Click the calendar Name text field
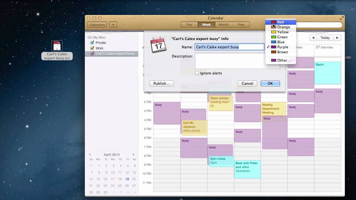 pyautogui.click(x=229, y=47)
